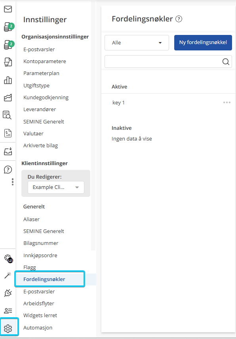The image size is (236, 339).
Task: Open client E-postvarsler below Fordelingsnøkler
Action: (39, 291)
